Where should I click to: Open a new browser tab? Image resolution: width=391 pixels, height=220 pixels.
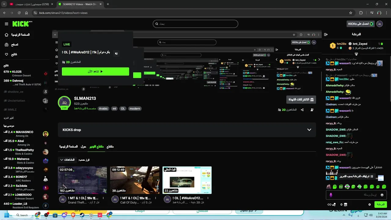pos(108,4)
